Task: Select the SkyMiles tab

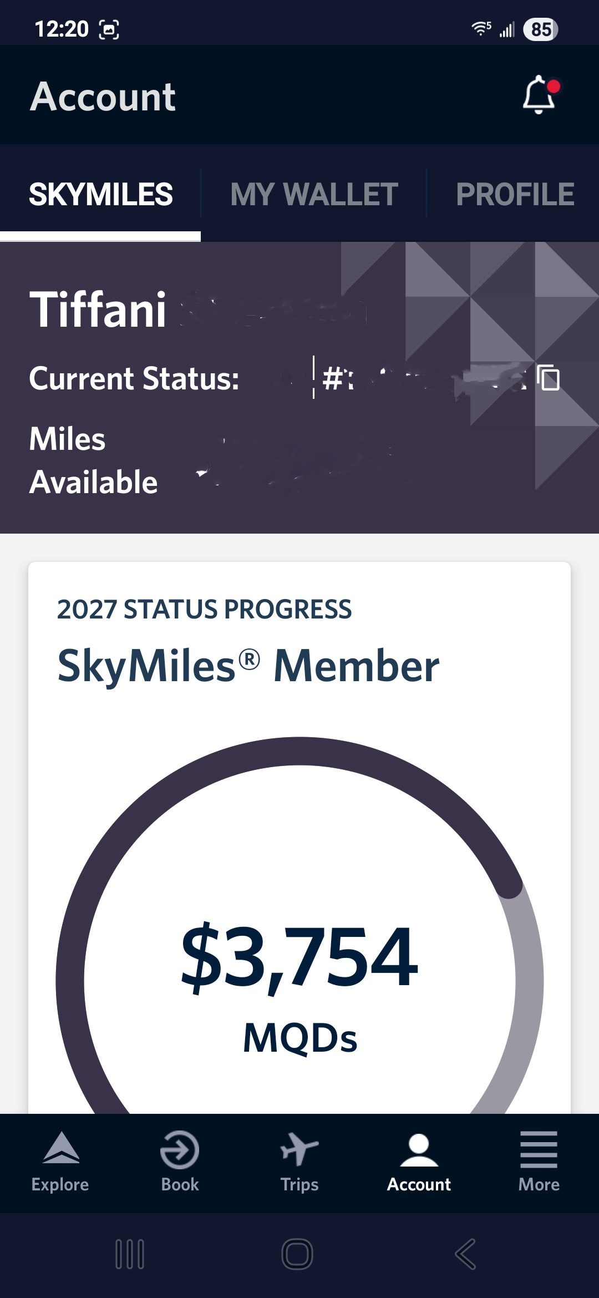Action: 100,194
